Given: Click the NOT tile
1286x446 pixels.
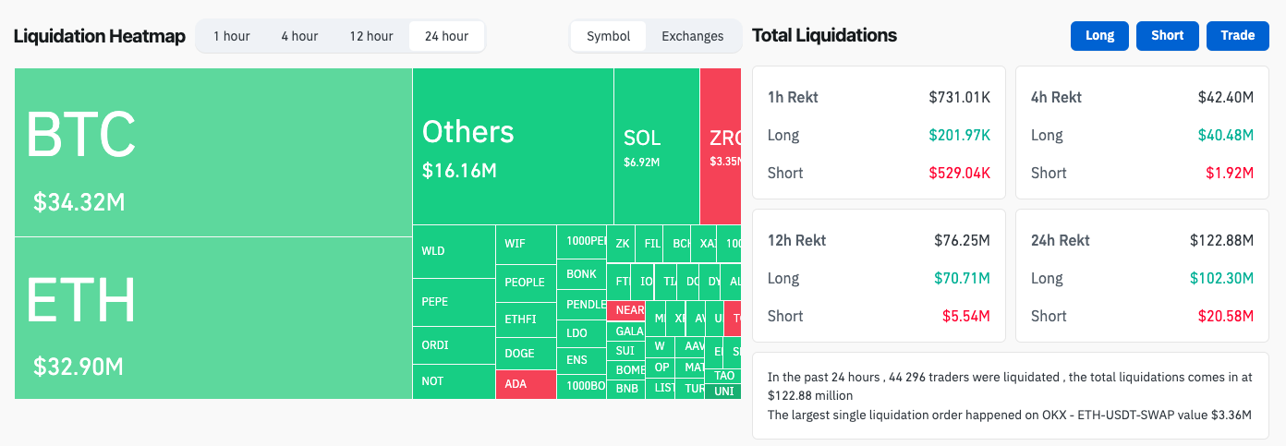Looking at the screenshot, I should 454,381.
